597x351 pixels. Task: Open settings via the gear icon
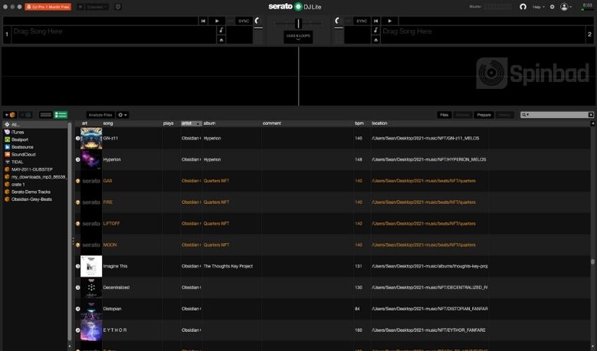552,7
